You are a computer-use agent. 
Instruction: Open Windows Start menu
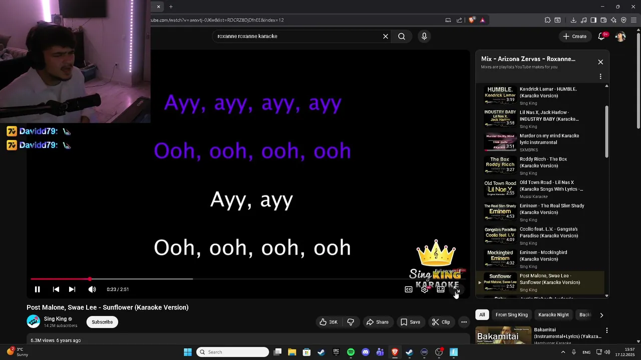(188, 352)
